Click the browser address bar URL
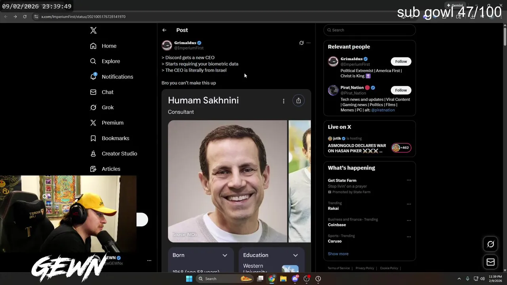Image resolution: width=507 pixels, height=285 pixels. point(84,17)
